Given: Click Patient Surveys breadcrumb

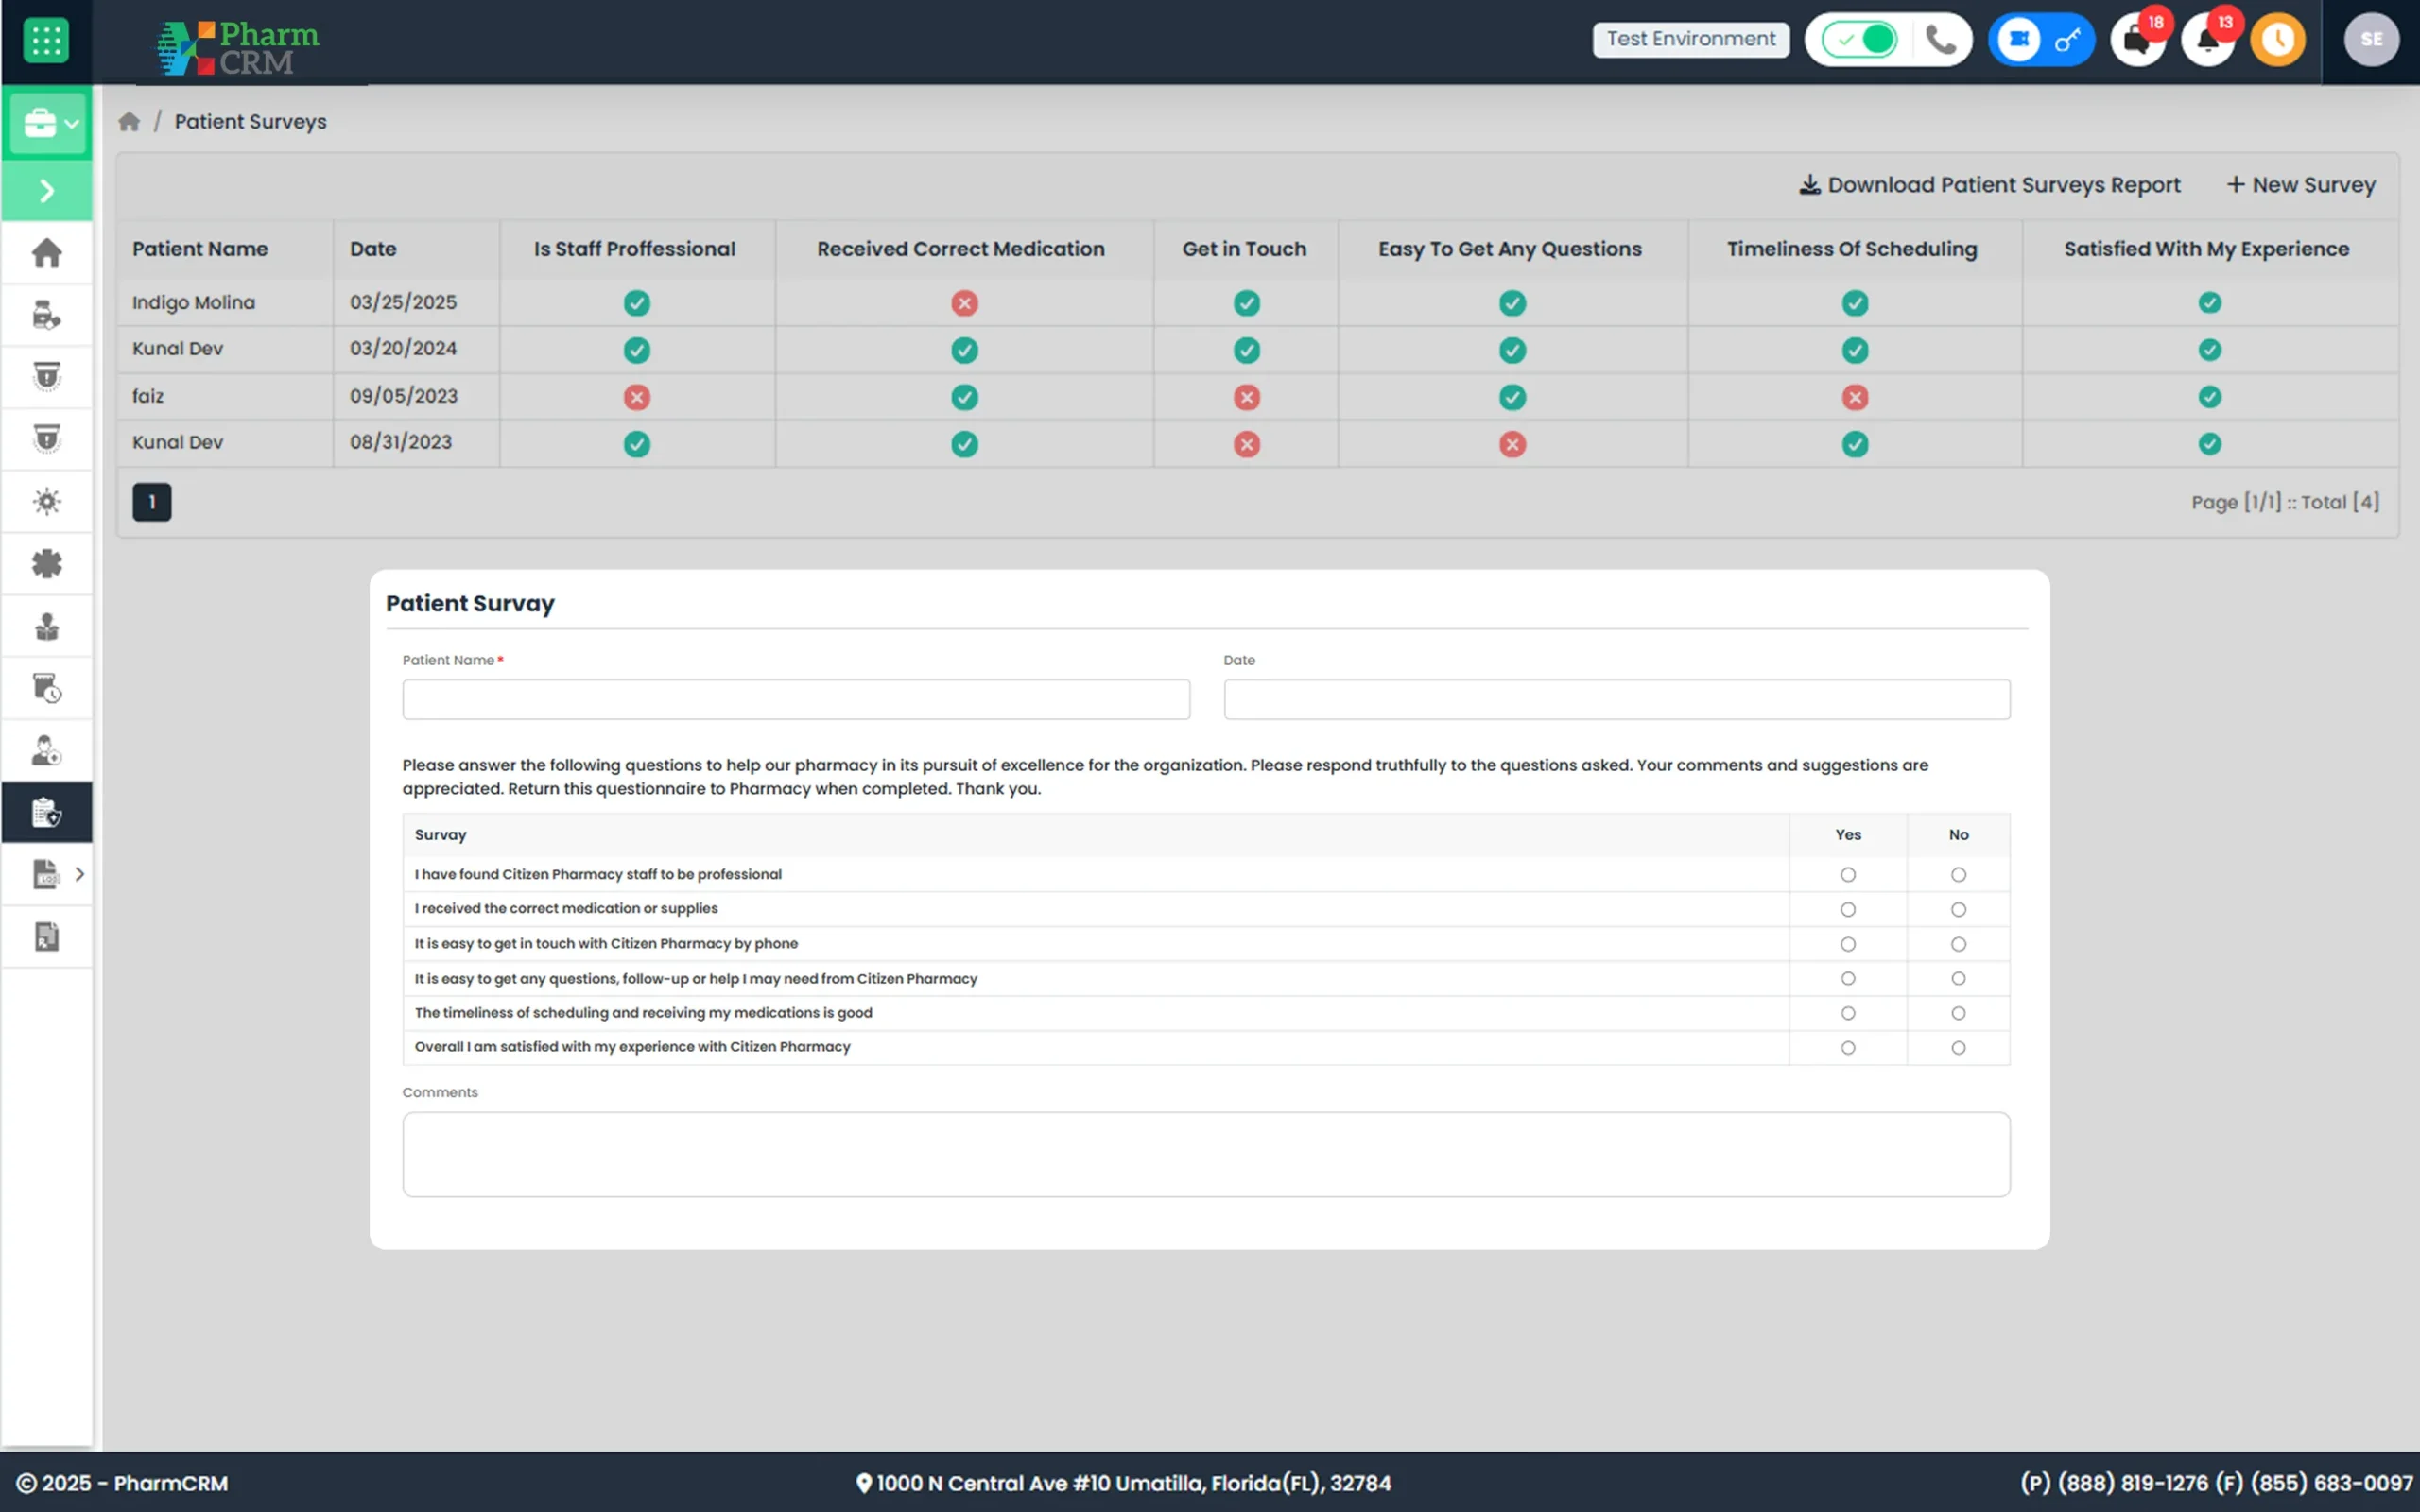Looking at the screenshot, I should [x=250, y=121].
